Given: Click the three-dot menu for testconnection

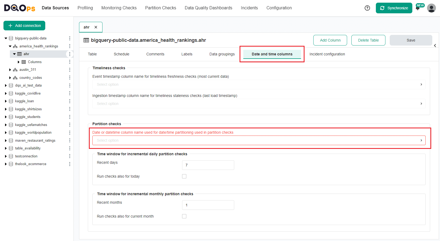Looking at the screenshot, I should point(69,156).
